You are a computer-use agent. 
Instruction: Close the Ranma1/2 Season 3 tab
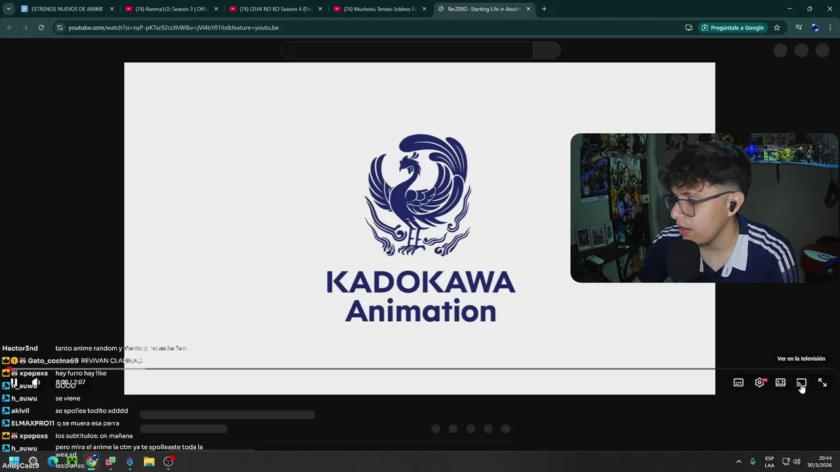click(216, 9)
